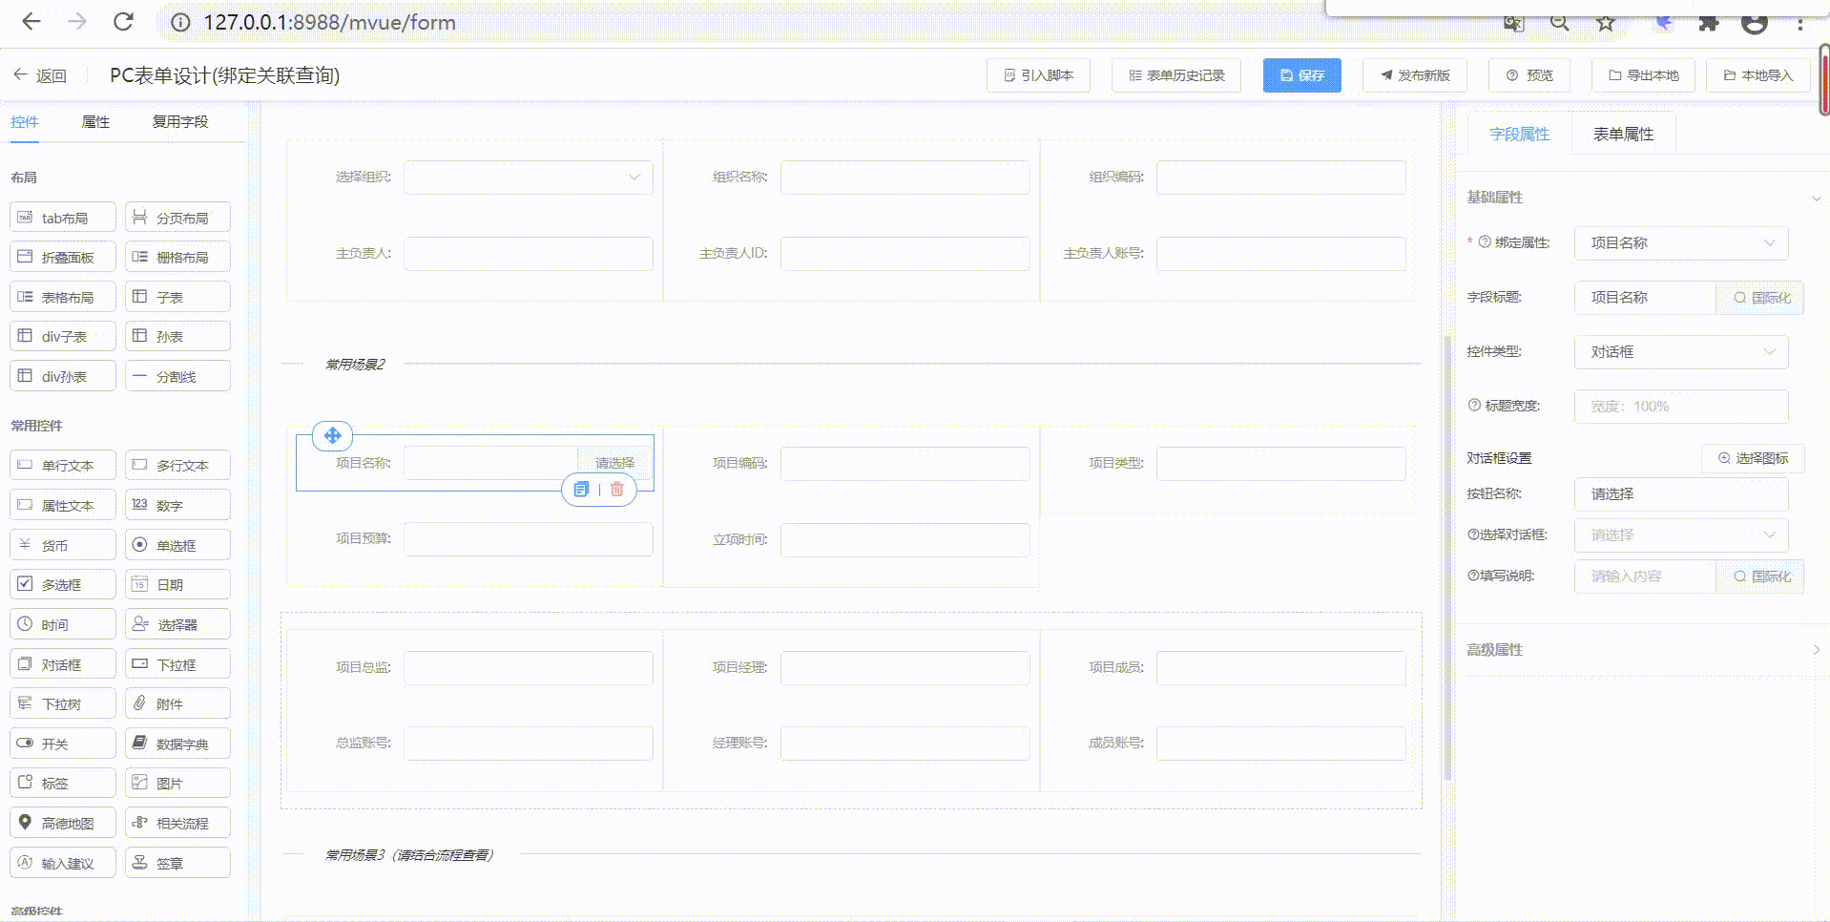Click the red delete trash icon

click(x=617, y=490)
